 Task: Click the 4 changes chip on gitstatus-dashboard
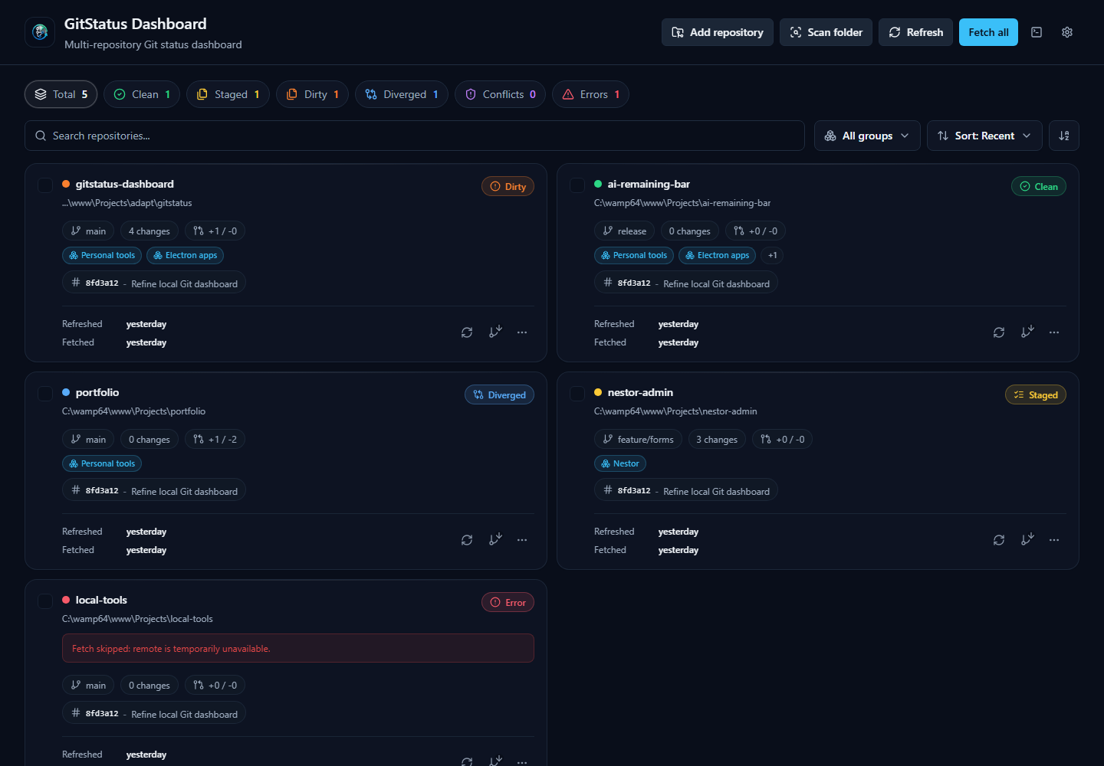pos(149,231)
